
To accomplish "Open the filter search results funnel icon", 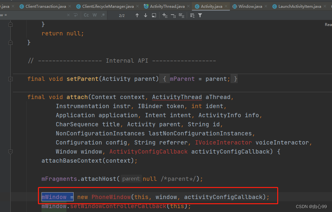I will [200, 15].
